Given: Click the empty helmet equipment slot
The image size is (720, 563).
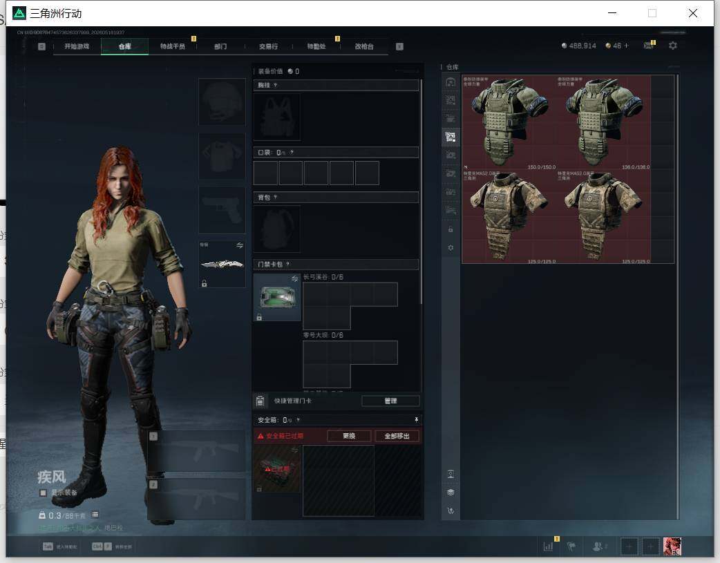Looking at the screenshot, I should click(222, 102).
